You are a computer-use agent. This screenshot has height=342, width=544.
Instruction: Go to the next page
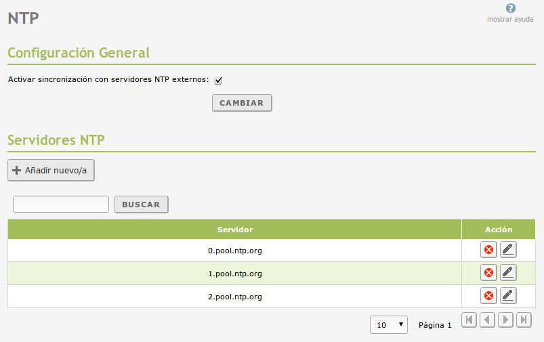tap(505, 320)
